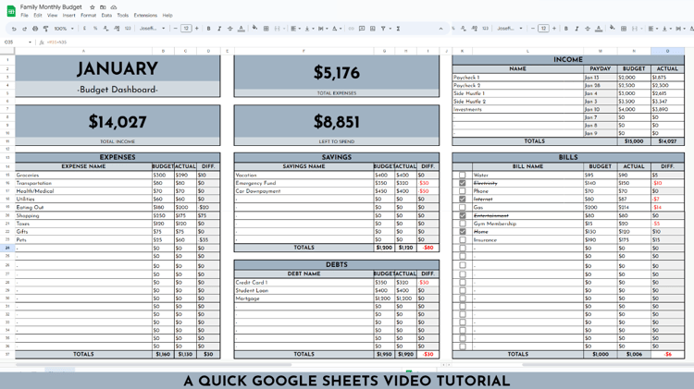694x389 pixels.
Task: Toggle bold formatting
Action: [208, 29]
